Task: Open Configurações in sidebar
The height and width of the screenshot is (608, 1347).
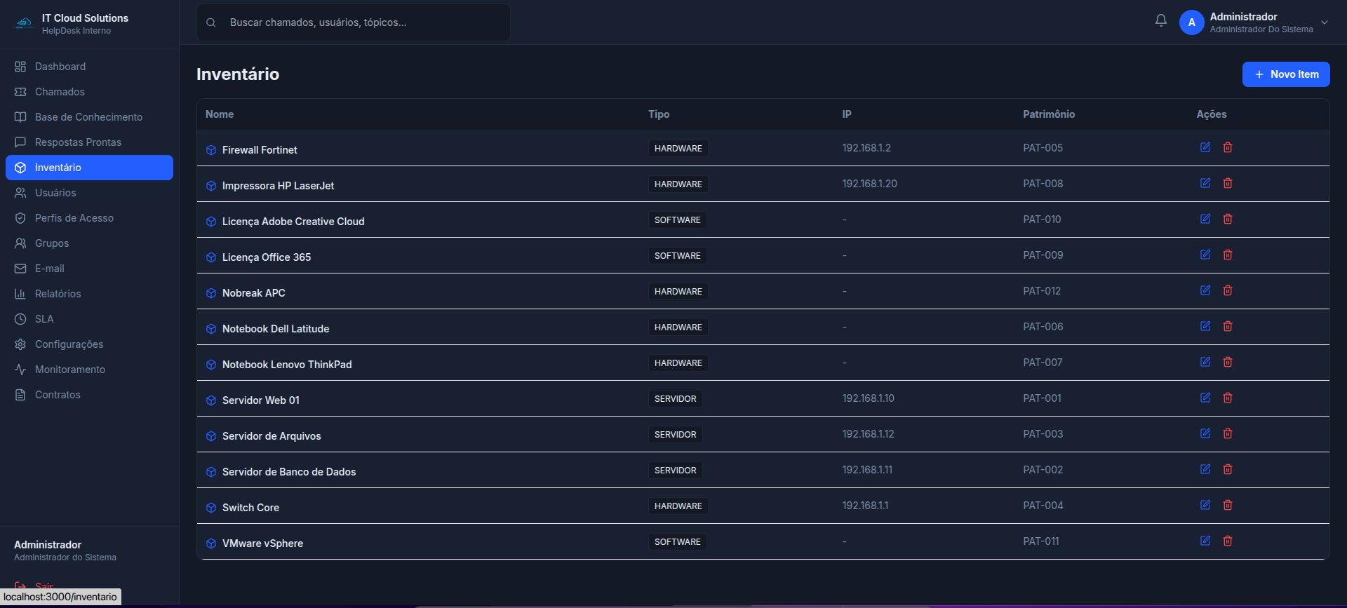Action: pyautogui.click(x=89, y=344)
